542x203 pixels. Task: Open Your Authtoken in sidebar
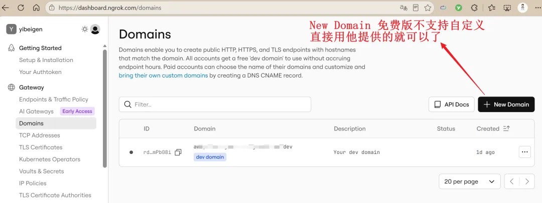point(40,72)
